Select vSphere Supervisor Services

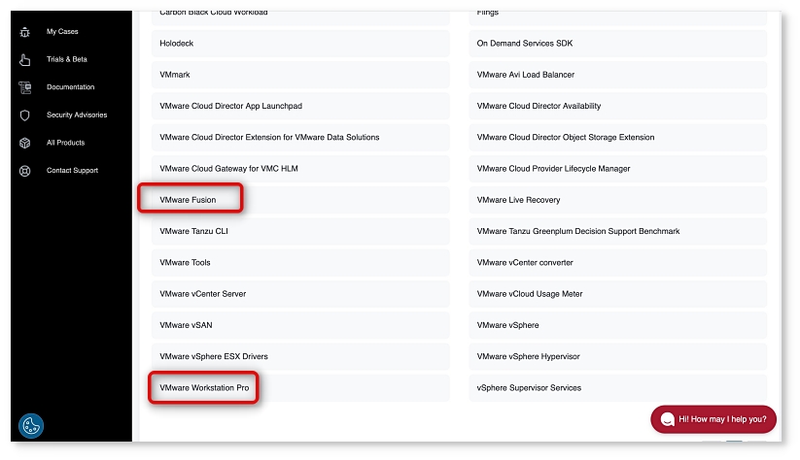[530, 388]
